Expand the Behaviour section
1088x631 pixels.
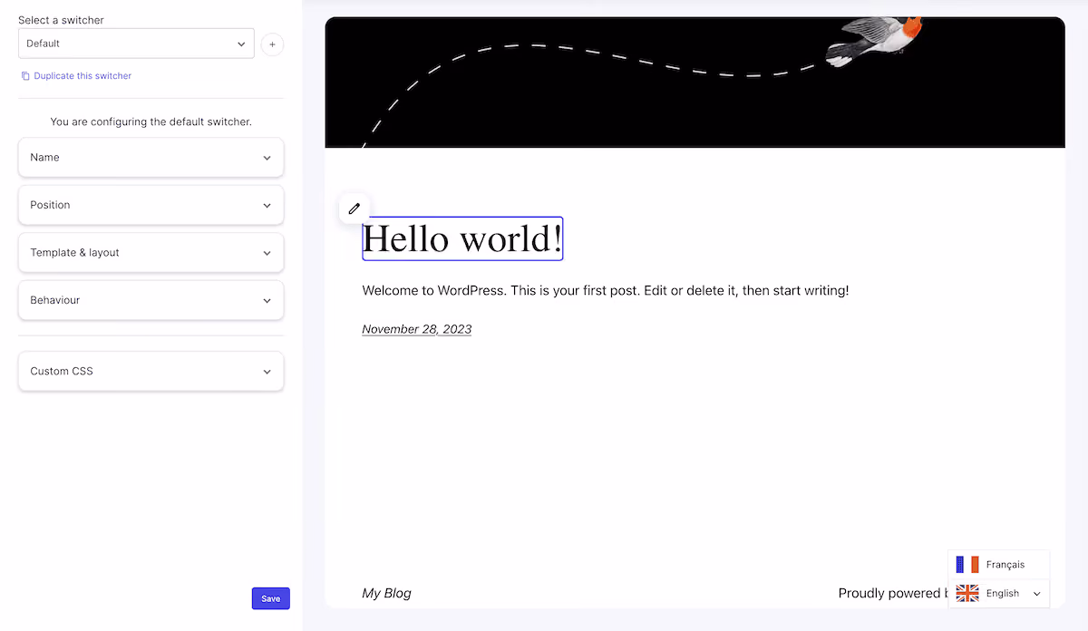151,300
